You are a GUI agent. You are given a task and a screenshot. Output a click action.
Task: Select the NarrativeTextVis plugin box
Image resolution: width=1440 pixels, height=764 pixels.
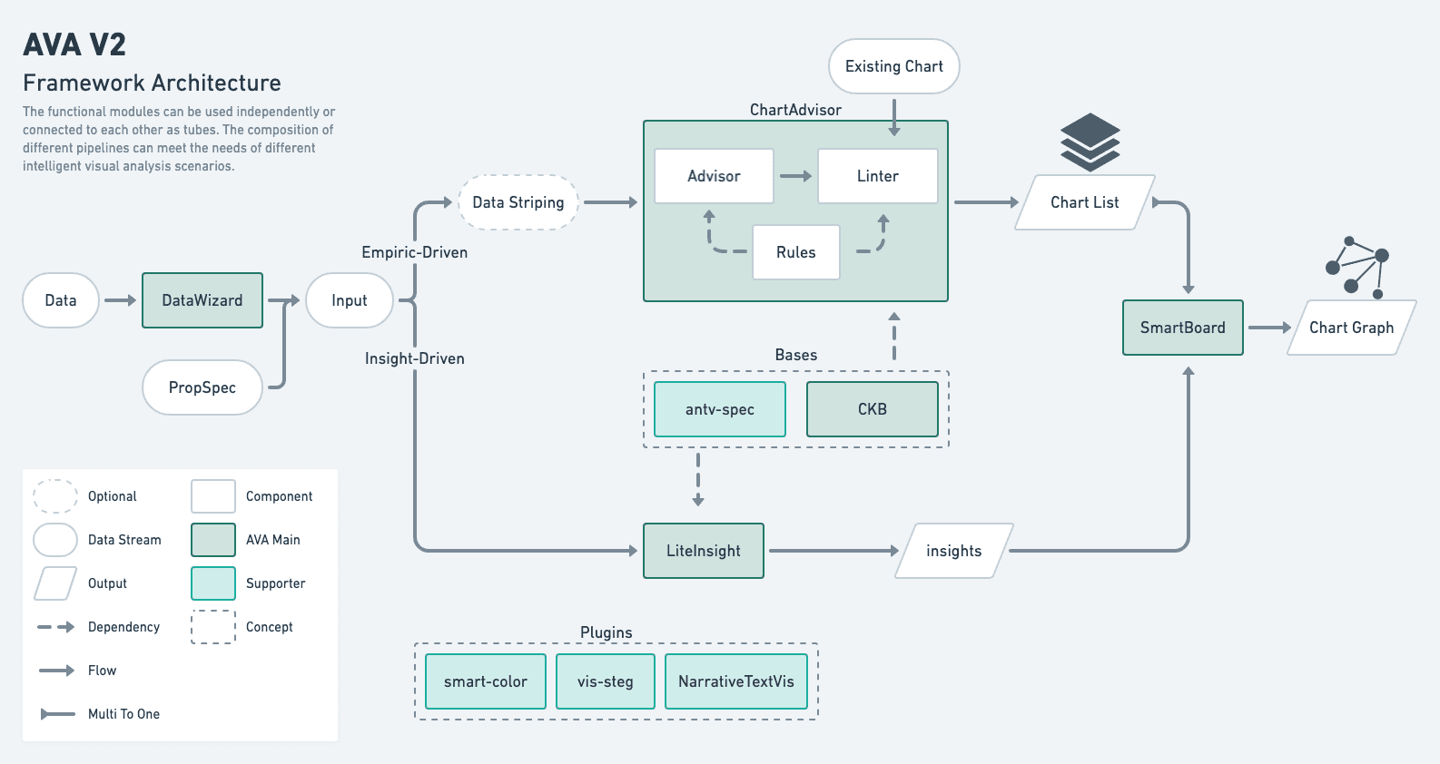[x=736, y=681]
